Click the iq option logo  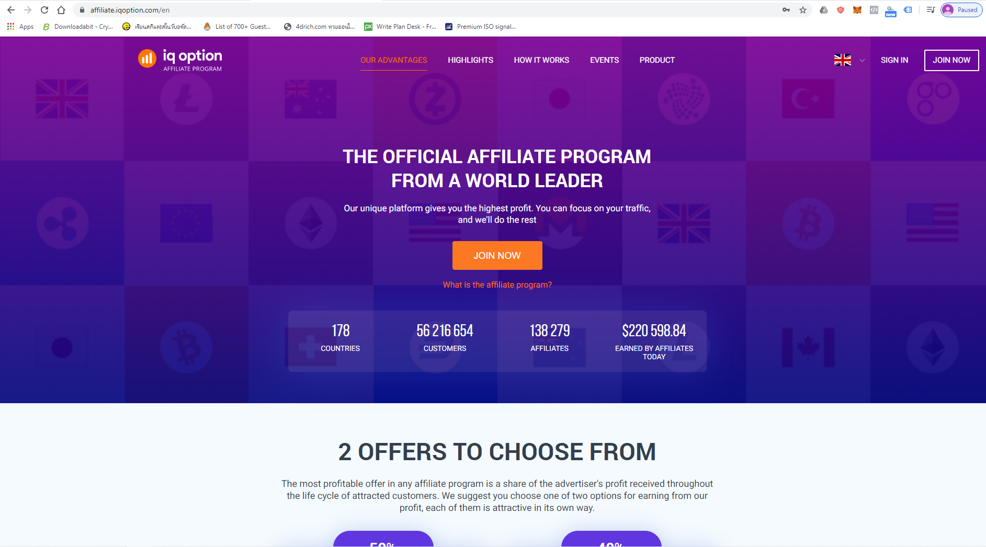click(x=180, y=60)
